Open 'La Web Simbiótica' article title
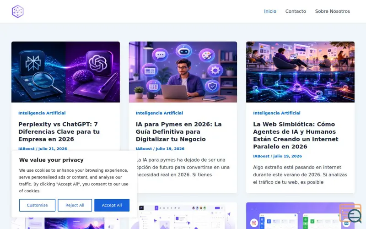366x229 pixels. point(296,135)
